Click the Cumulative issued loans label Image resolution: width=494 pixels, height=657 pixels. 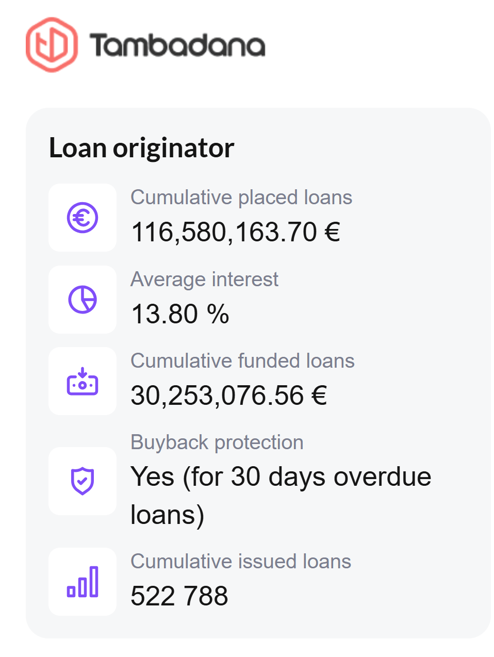[241, 562]
